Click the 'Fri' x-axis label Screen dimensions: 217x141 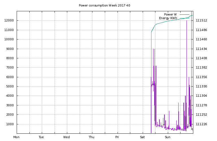(117, 137)
